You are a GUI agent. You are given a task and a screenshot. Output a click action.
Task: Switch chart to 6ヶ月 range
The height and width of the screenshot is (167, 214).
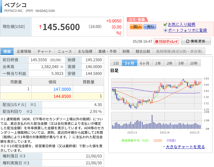[x=145, y=63]
